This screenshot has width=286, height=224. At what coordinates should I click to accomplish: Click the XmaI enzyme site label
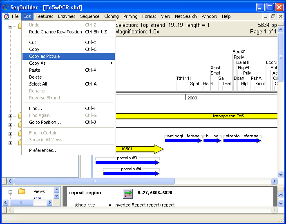point(215,68)
